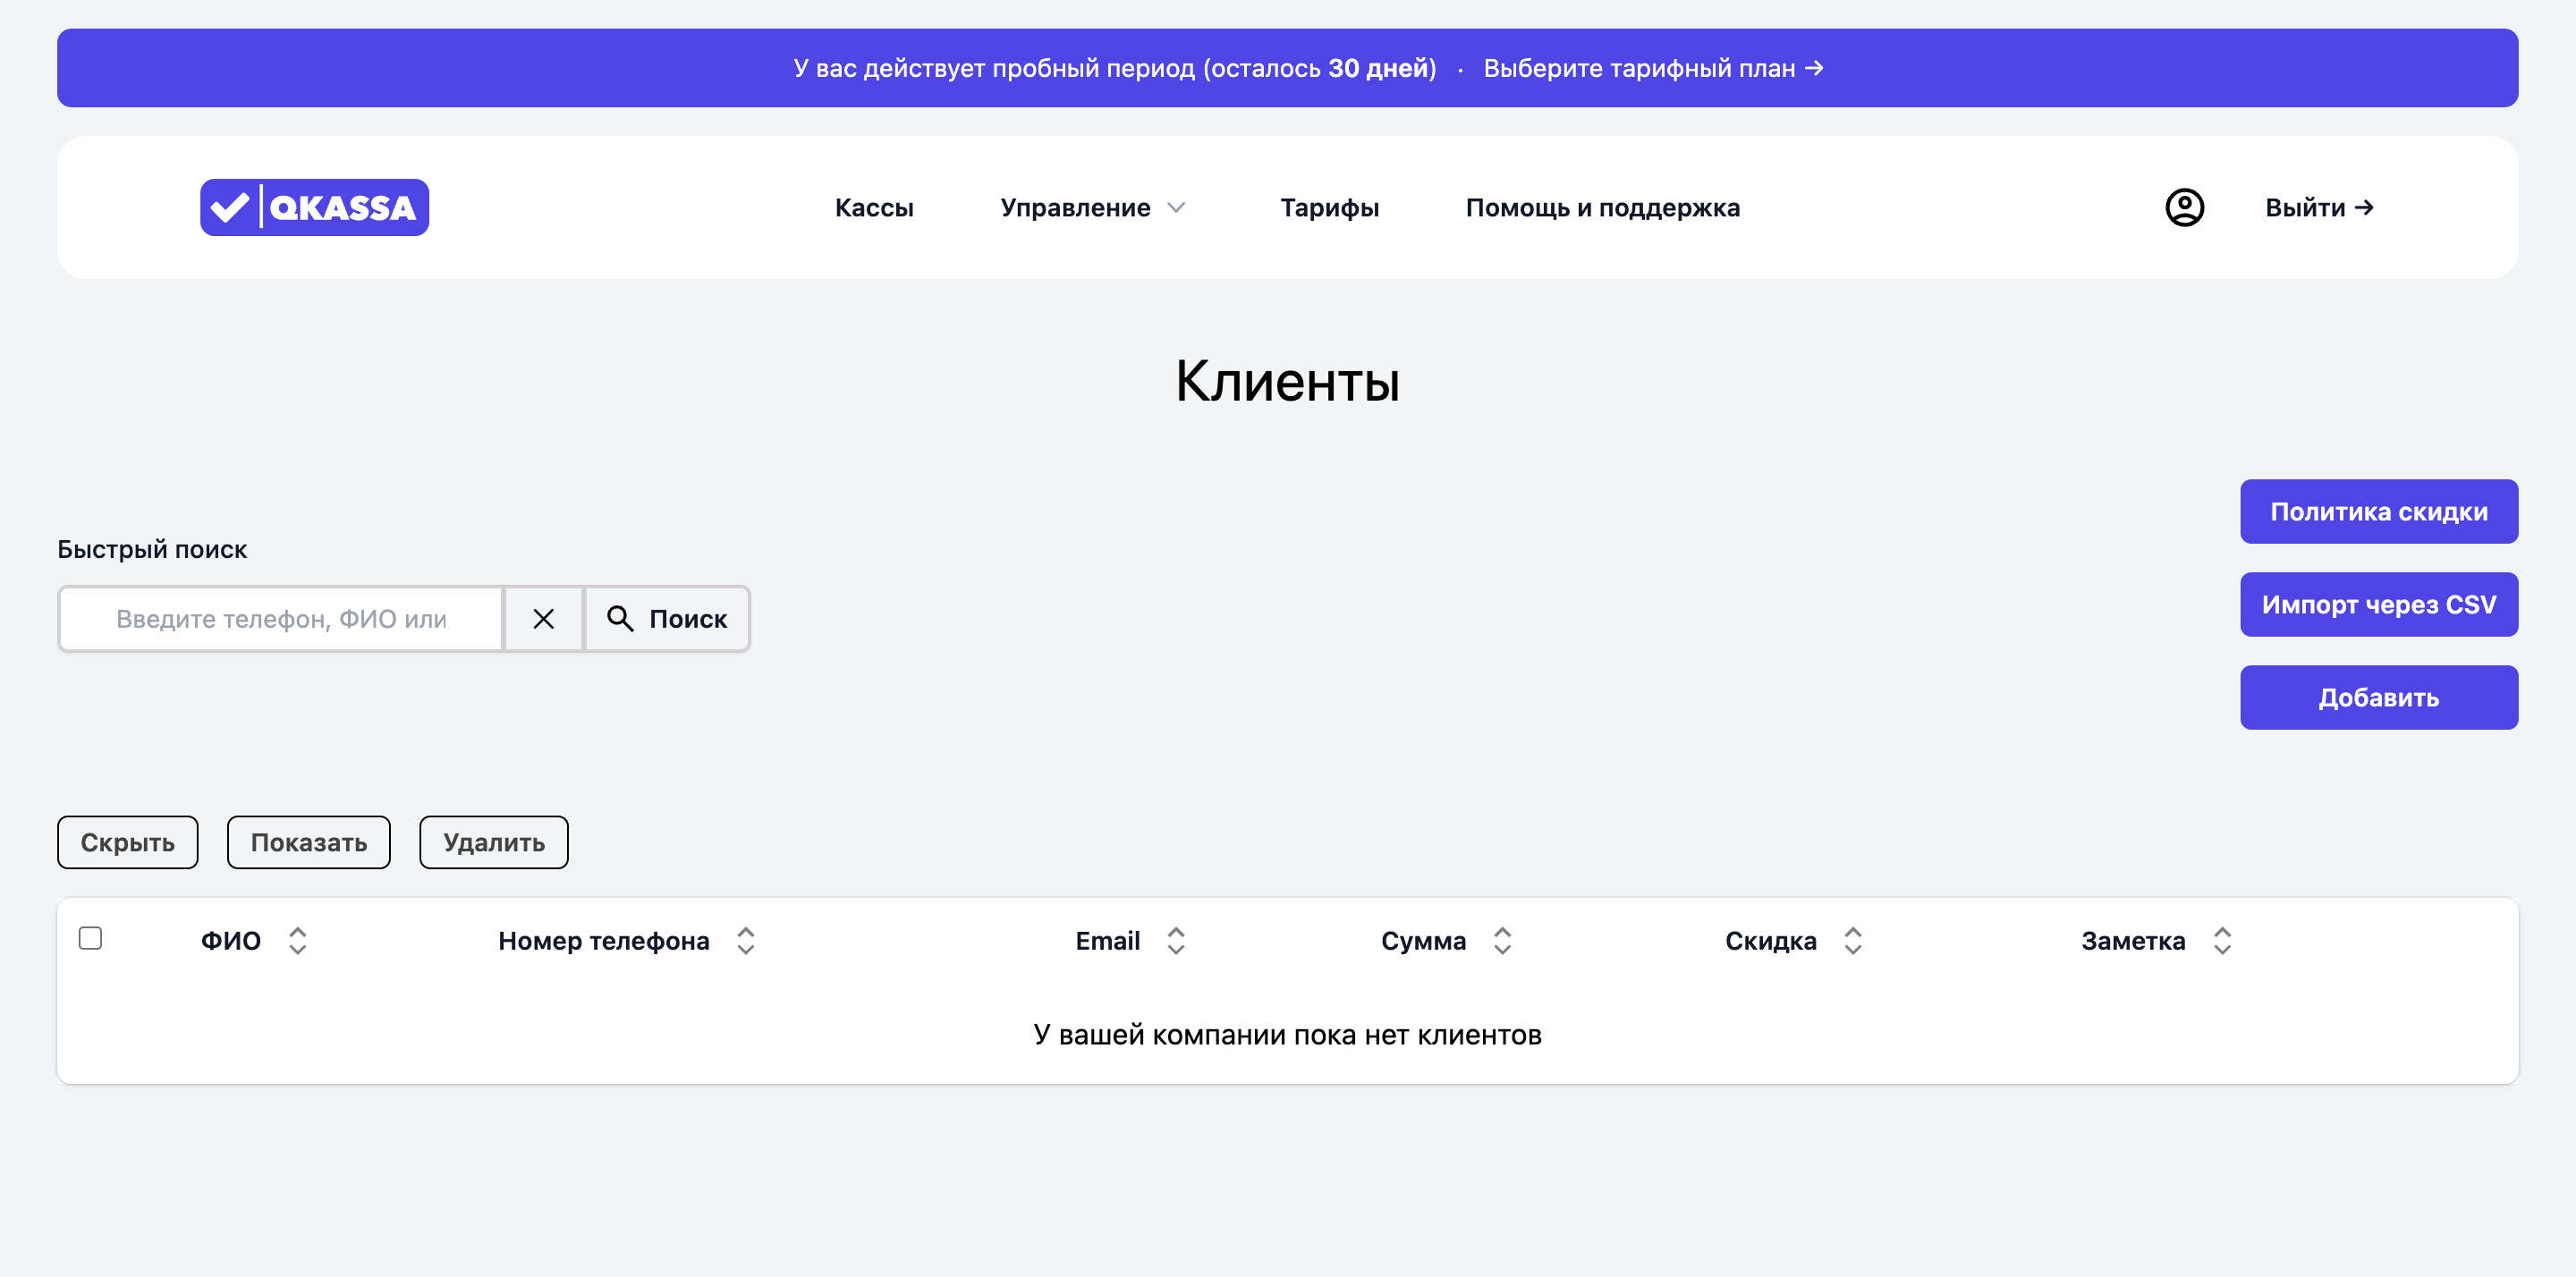Sort the Скидка column with the arrows icon
Screen dimensions: 2576x1277
pyautogui.click(x=1852, y=941)
